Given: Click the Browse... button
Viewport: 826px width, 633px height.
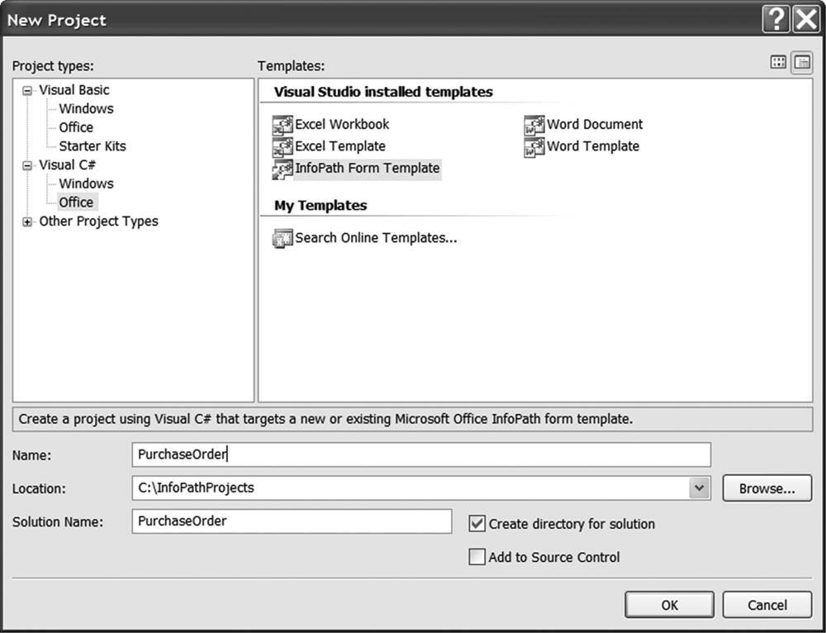Looking at the screenshot, I should point(767,488).
